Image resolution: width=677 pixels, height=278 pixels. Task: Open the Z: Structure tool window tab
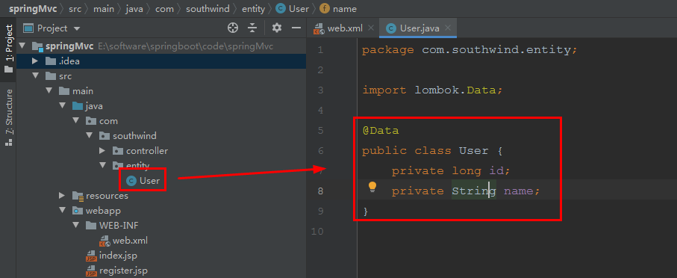(9, 117)
